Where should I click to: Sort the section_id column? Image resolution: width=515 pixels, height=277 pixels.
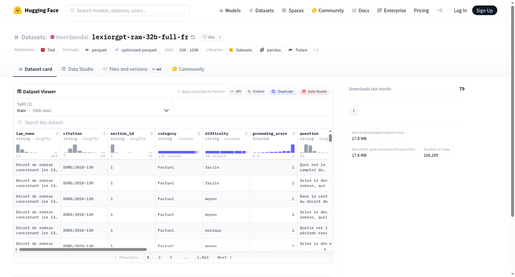152,134
